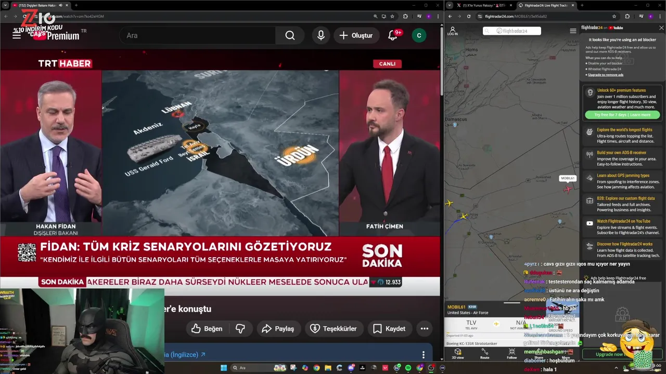Open YouTube notifications bell
This screenshot has width=666, height=374.
(x=393, y=35)
